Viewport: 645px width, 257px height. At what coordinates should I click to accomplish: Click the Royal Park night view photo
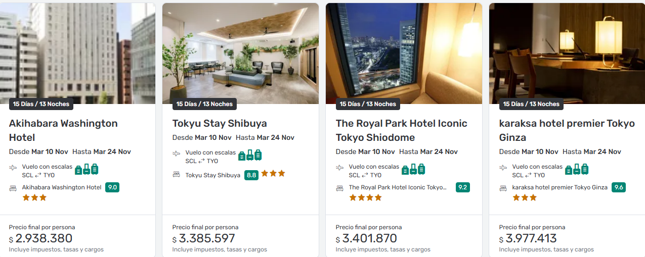pos(404,50)
